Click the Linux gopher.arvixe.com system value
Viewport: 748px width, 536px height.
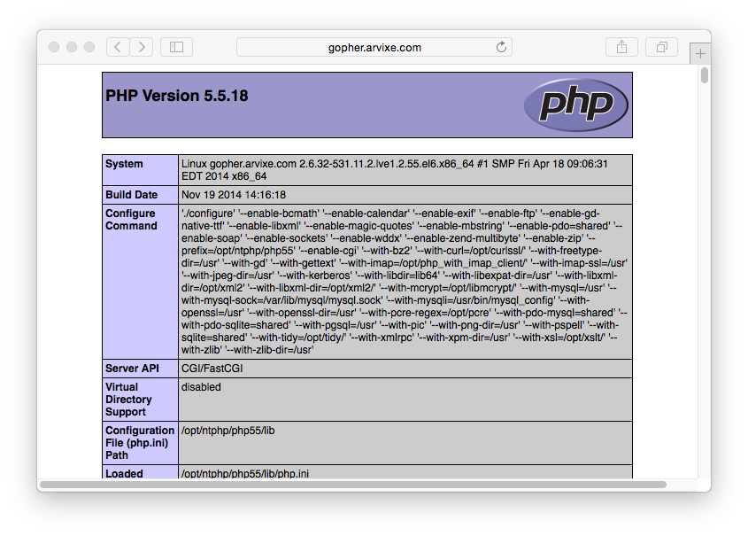point(395,170)
